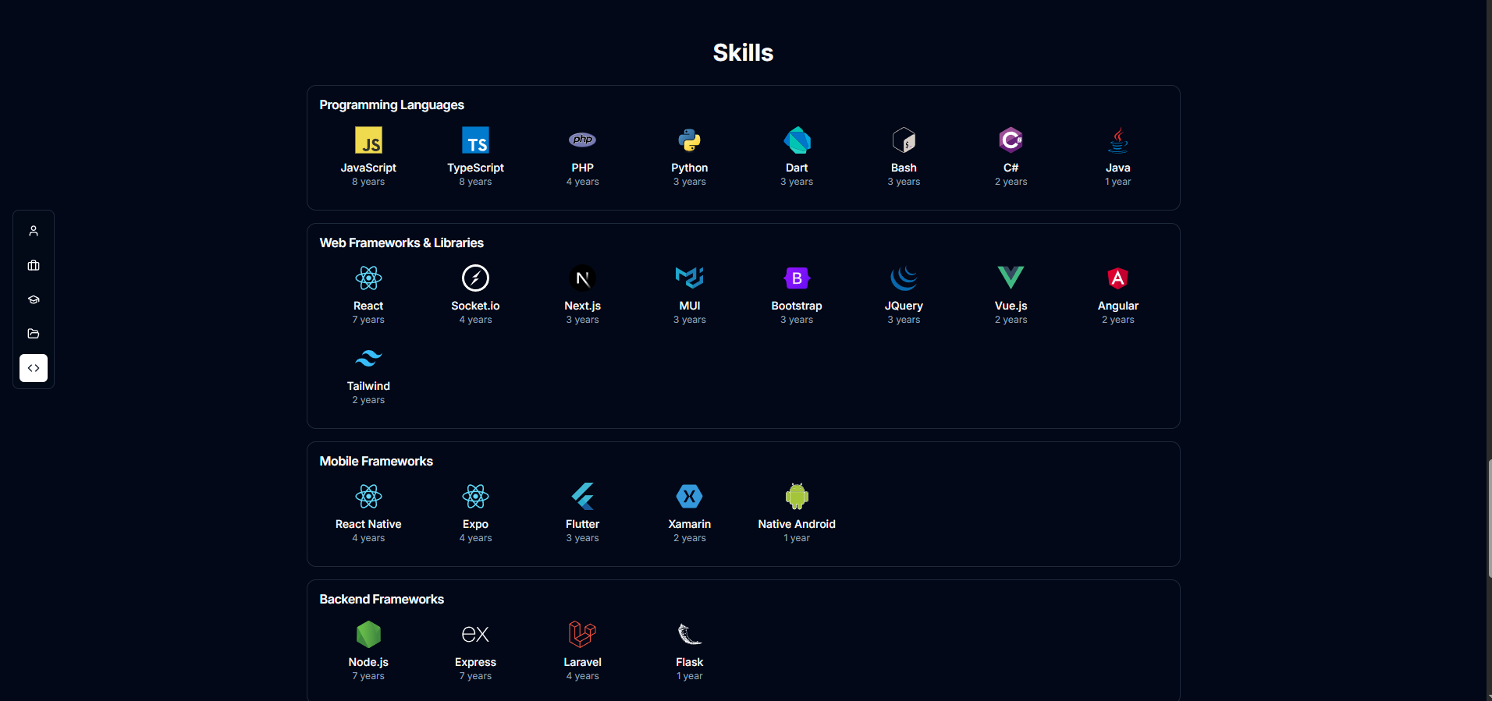This screenshot has width=1492, height=701.
Task: Click the Node.js label text
Action: (368, 662)
